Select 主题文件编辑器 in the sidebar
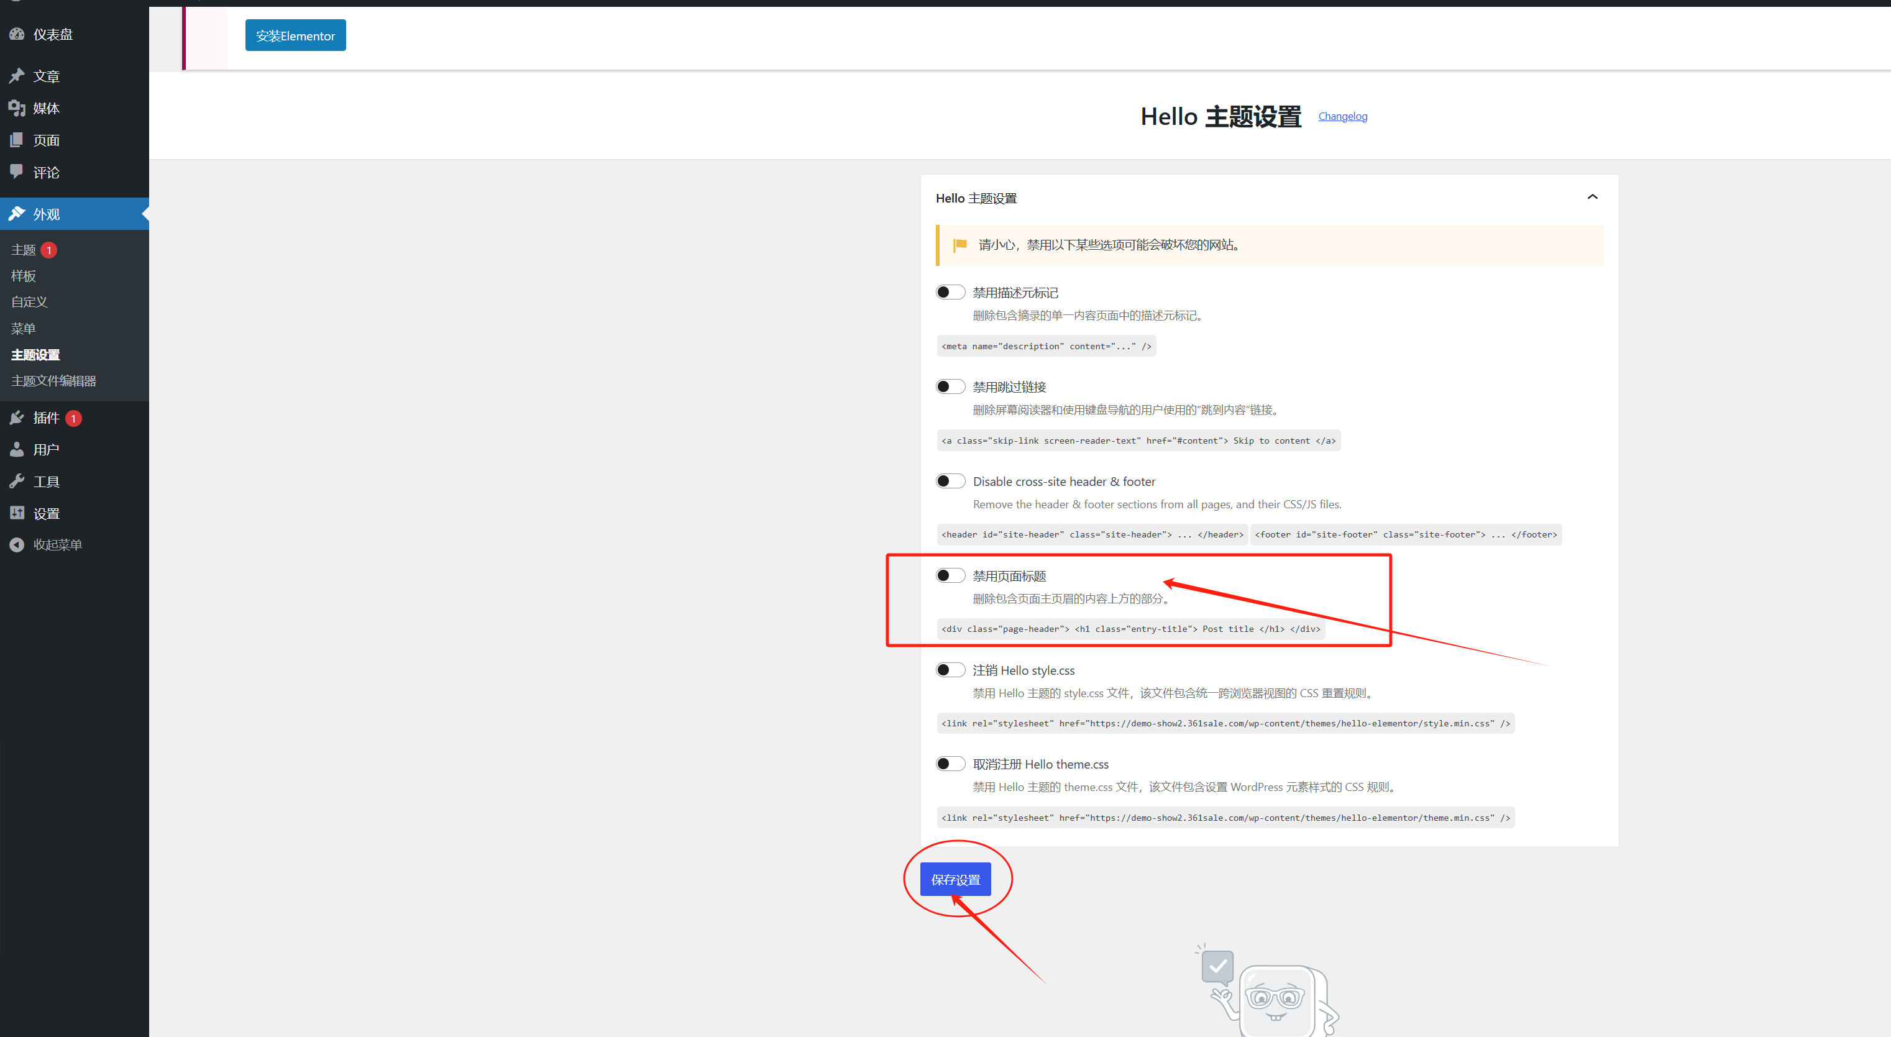The height and width of the screenshot is (1037, 1891). tap(52, 380)
